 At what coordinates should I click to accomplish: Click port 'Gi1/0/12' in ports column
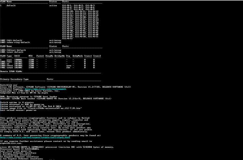[x=93, y=11]
